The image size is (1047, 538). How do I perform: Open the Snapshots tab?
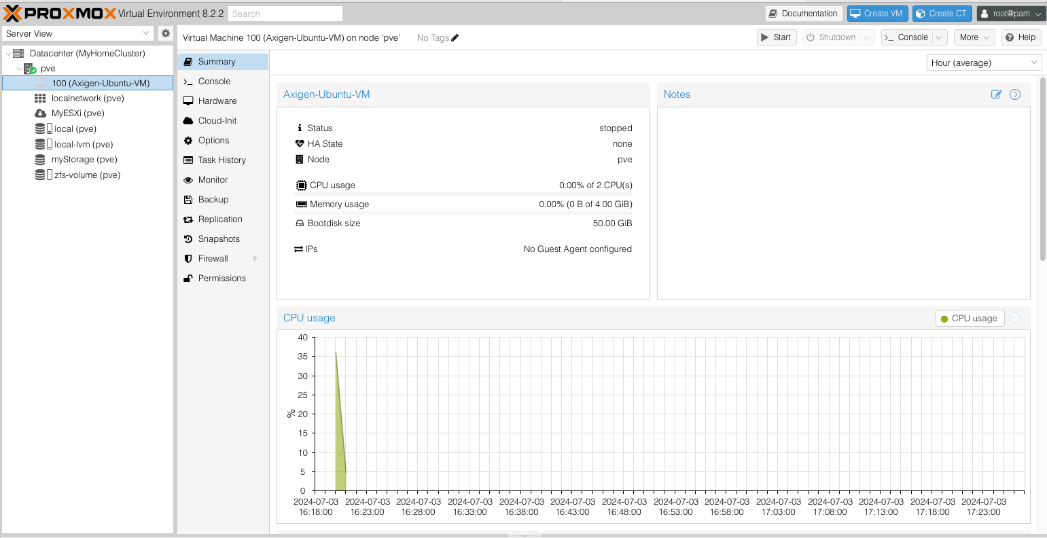click(x=223, y=239)
